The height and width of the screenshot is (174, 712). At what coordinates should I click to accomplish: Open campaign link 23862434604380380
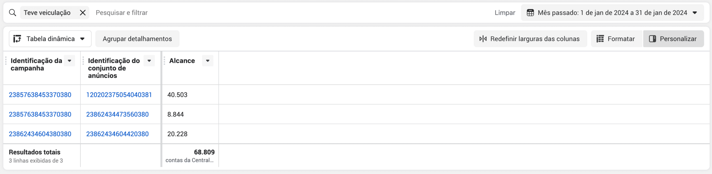[x=40, y=134]
